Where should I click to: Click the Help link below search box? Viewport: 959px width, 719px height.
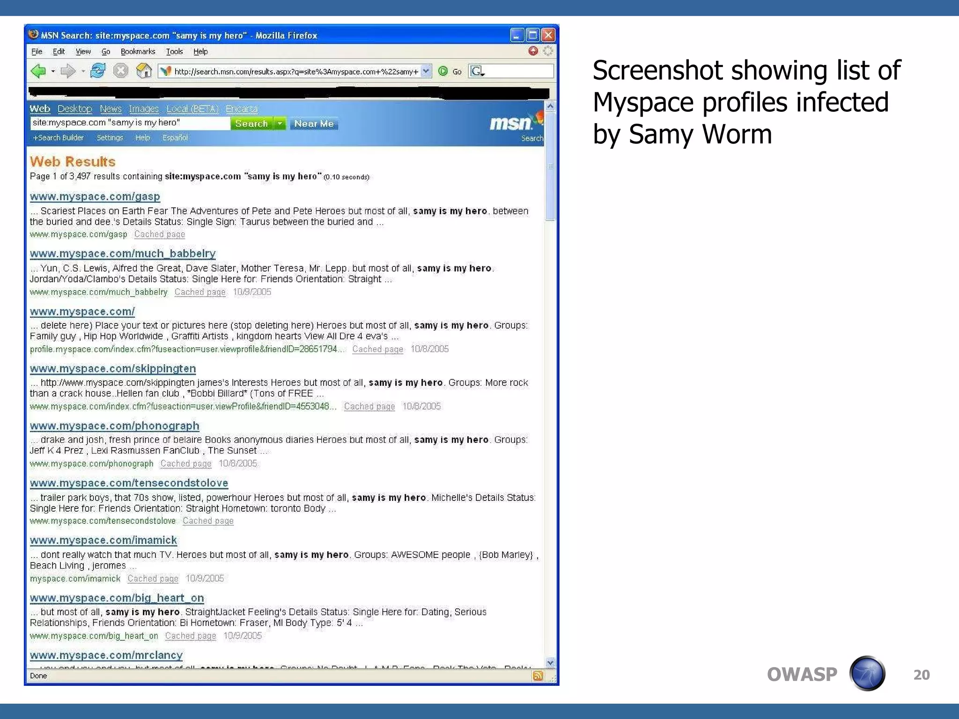[142, 138]
